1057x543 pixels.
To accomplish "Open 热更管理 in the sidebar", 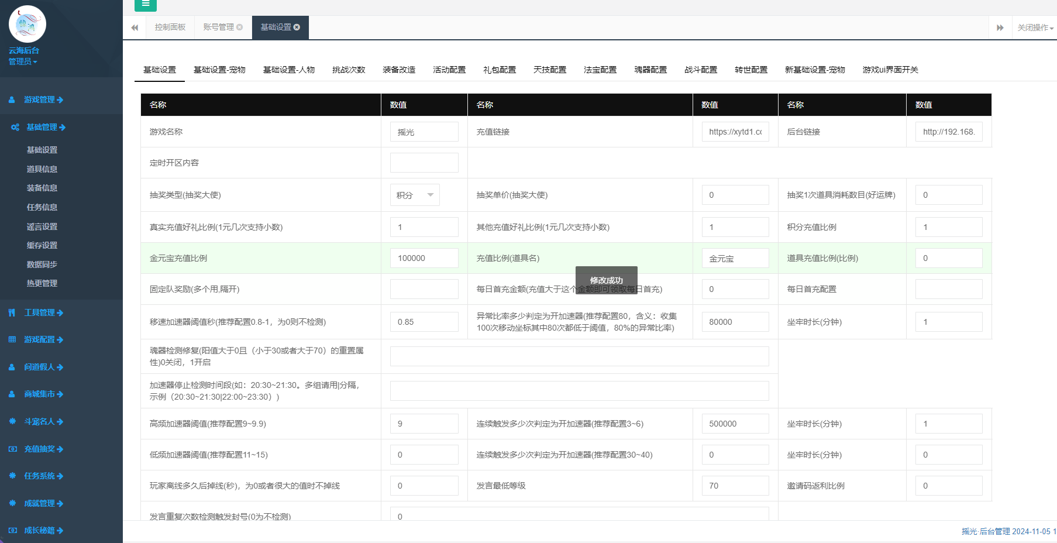I will (42, 283).
